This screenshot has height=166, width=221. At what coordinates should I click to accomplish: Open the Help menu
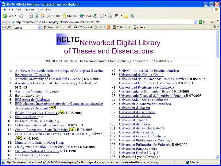tap(48, 10)
